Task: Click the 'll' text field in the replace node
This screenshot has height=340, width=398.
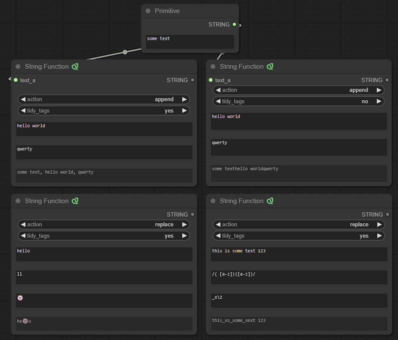Action: 104,277
